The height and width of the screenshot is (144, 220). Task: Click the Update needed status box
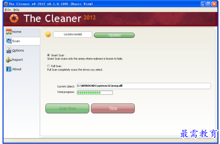[x=73, y=34]
